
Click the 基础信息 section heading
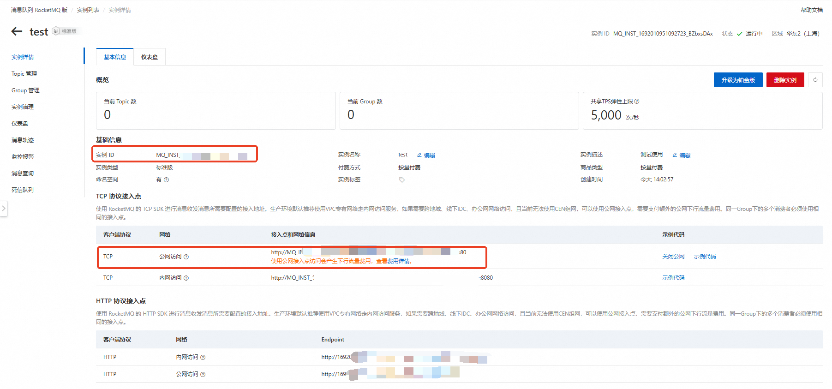[109, 140]
